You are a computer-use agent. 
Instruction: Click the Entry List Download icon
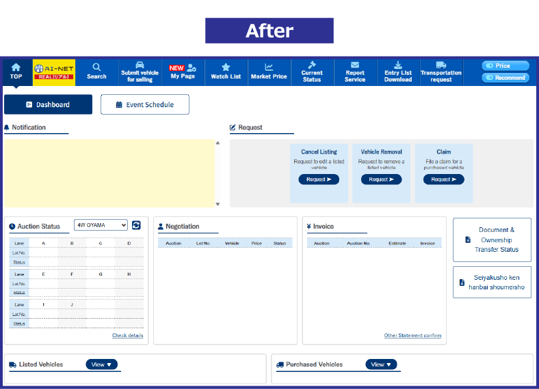point(398,66)
